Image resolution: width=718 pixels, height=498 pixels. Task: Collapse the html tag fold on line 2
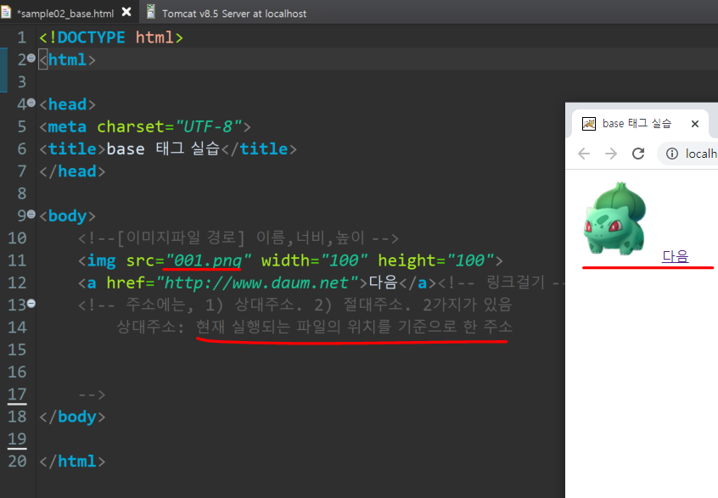click(x=31, y=59)
